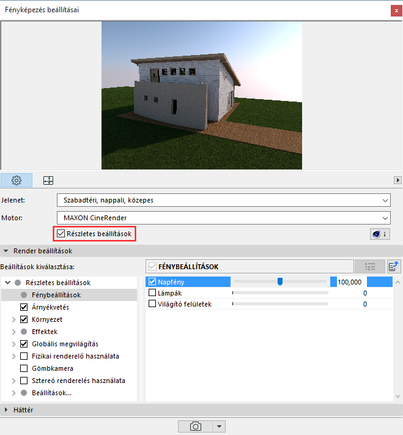Toggle the FÉNYBEÁLLÍTÁSOK header checkbox
This screenshot has width=403, height=435.
click(x=152, y=267)
